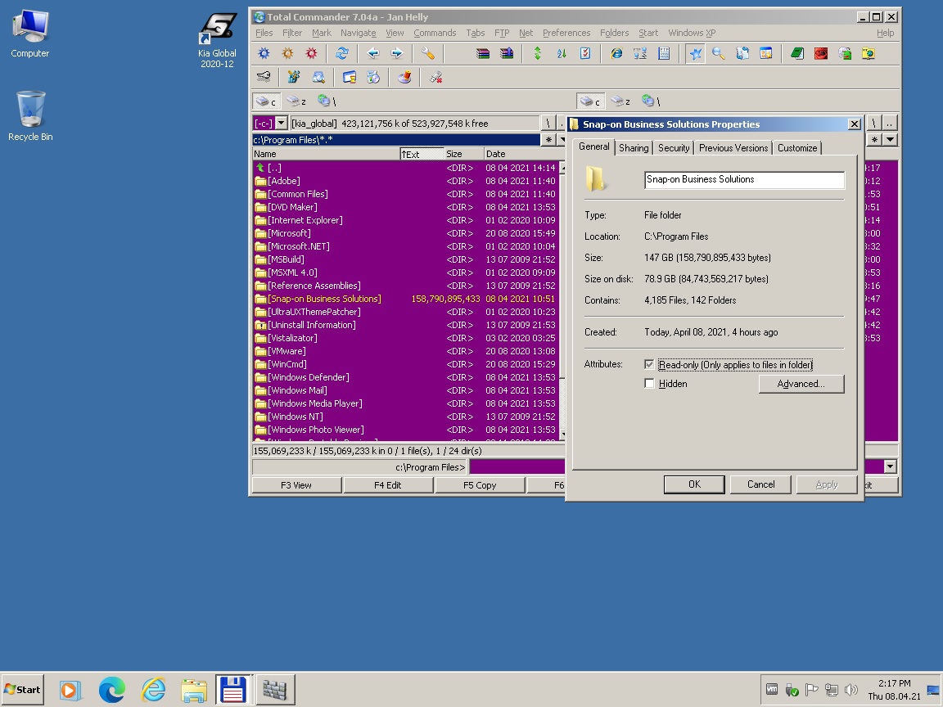Screen dimensions: 943x707
Task: Sort left panel by Name column header
Action: click(325, 154)
